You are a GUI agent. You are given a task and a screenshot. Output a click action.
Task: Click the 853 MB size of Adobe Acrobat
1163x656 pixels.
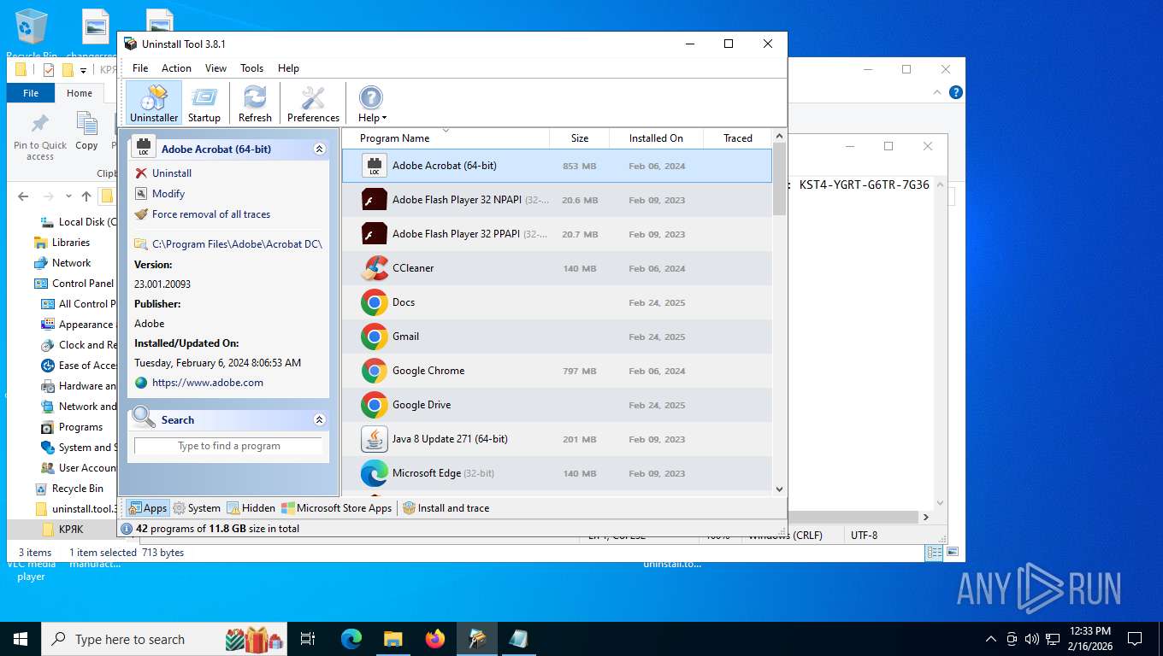click(580, 166)
